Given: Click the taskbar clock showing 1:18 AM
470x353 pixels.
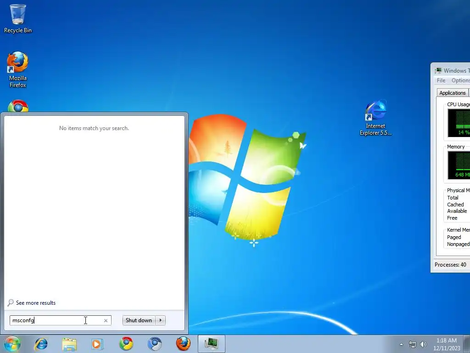Looking at the screenshot, I should (x=447, y=344).
